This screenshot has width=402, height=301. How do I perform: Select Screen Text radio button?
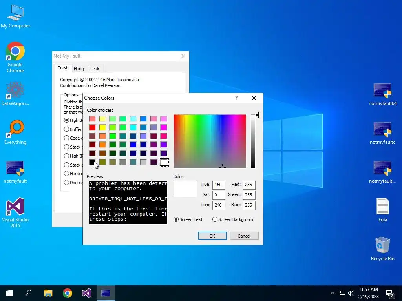pos(188,219)
